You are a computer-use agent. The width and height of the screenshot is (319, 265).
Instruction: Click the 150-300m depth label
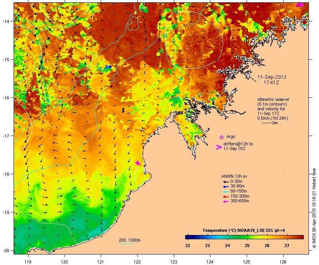point(240,196)
